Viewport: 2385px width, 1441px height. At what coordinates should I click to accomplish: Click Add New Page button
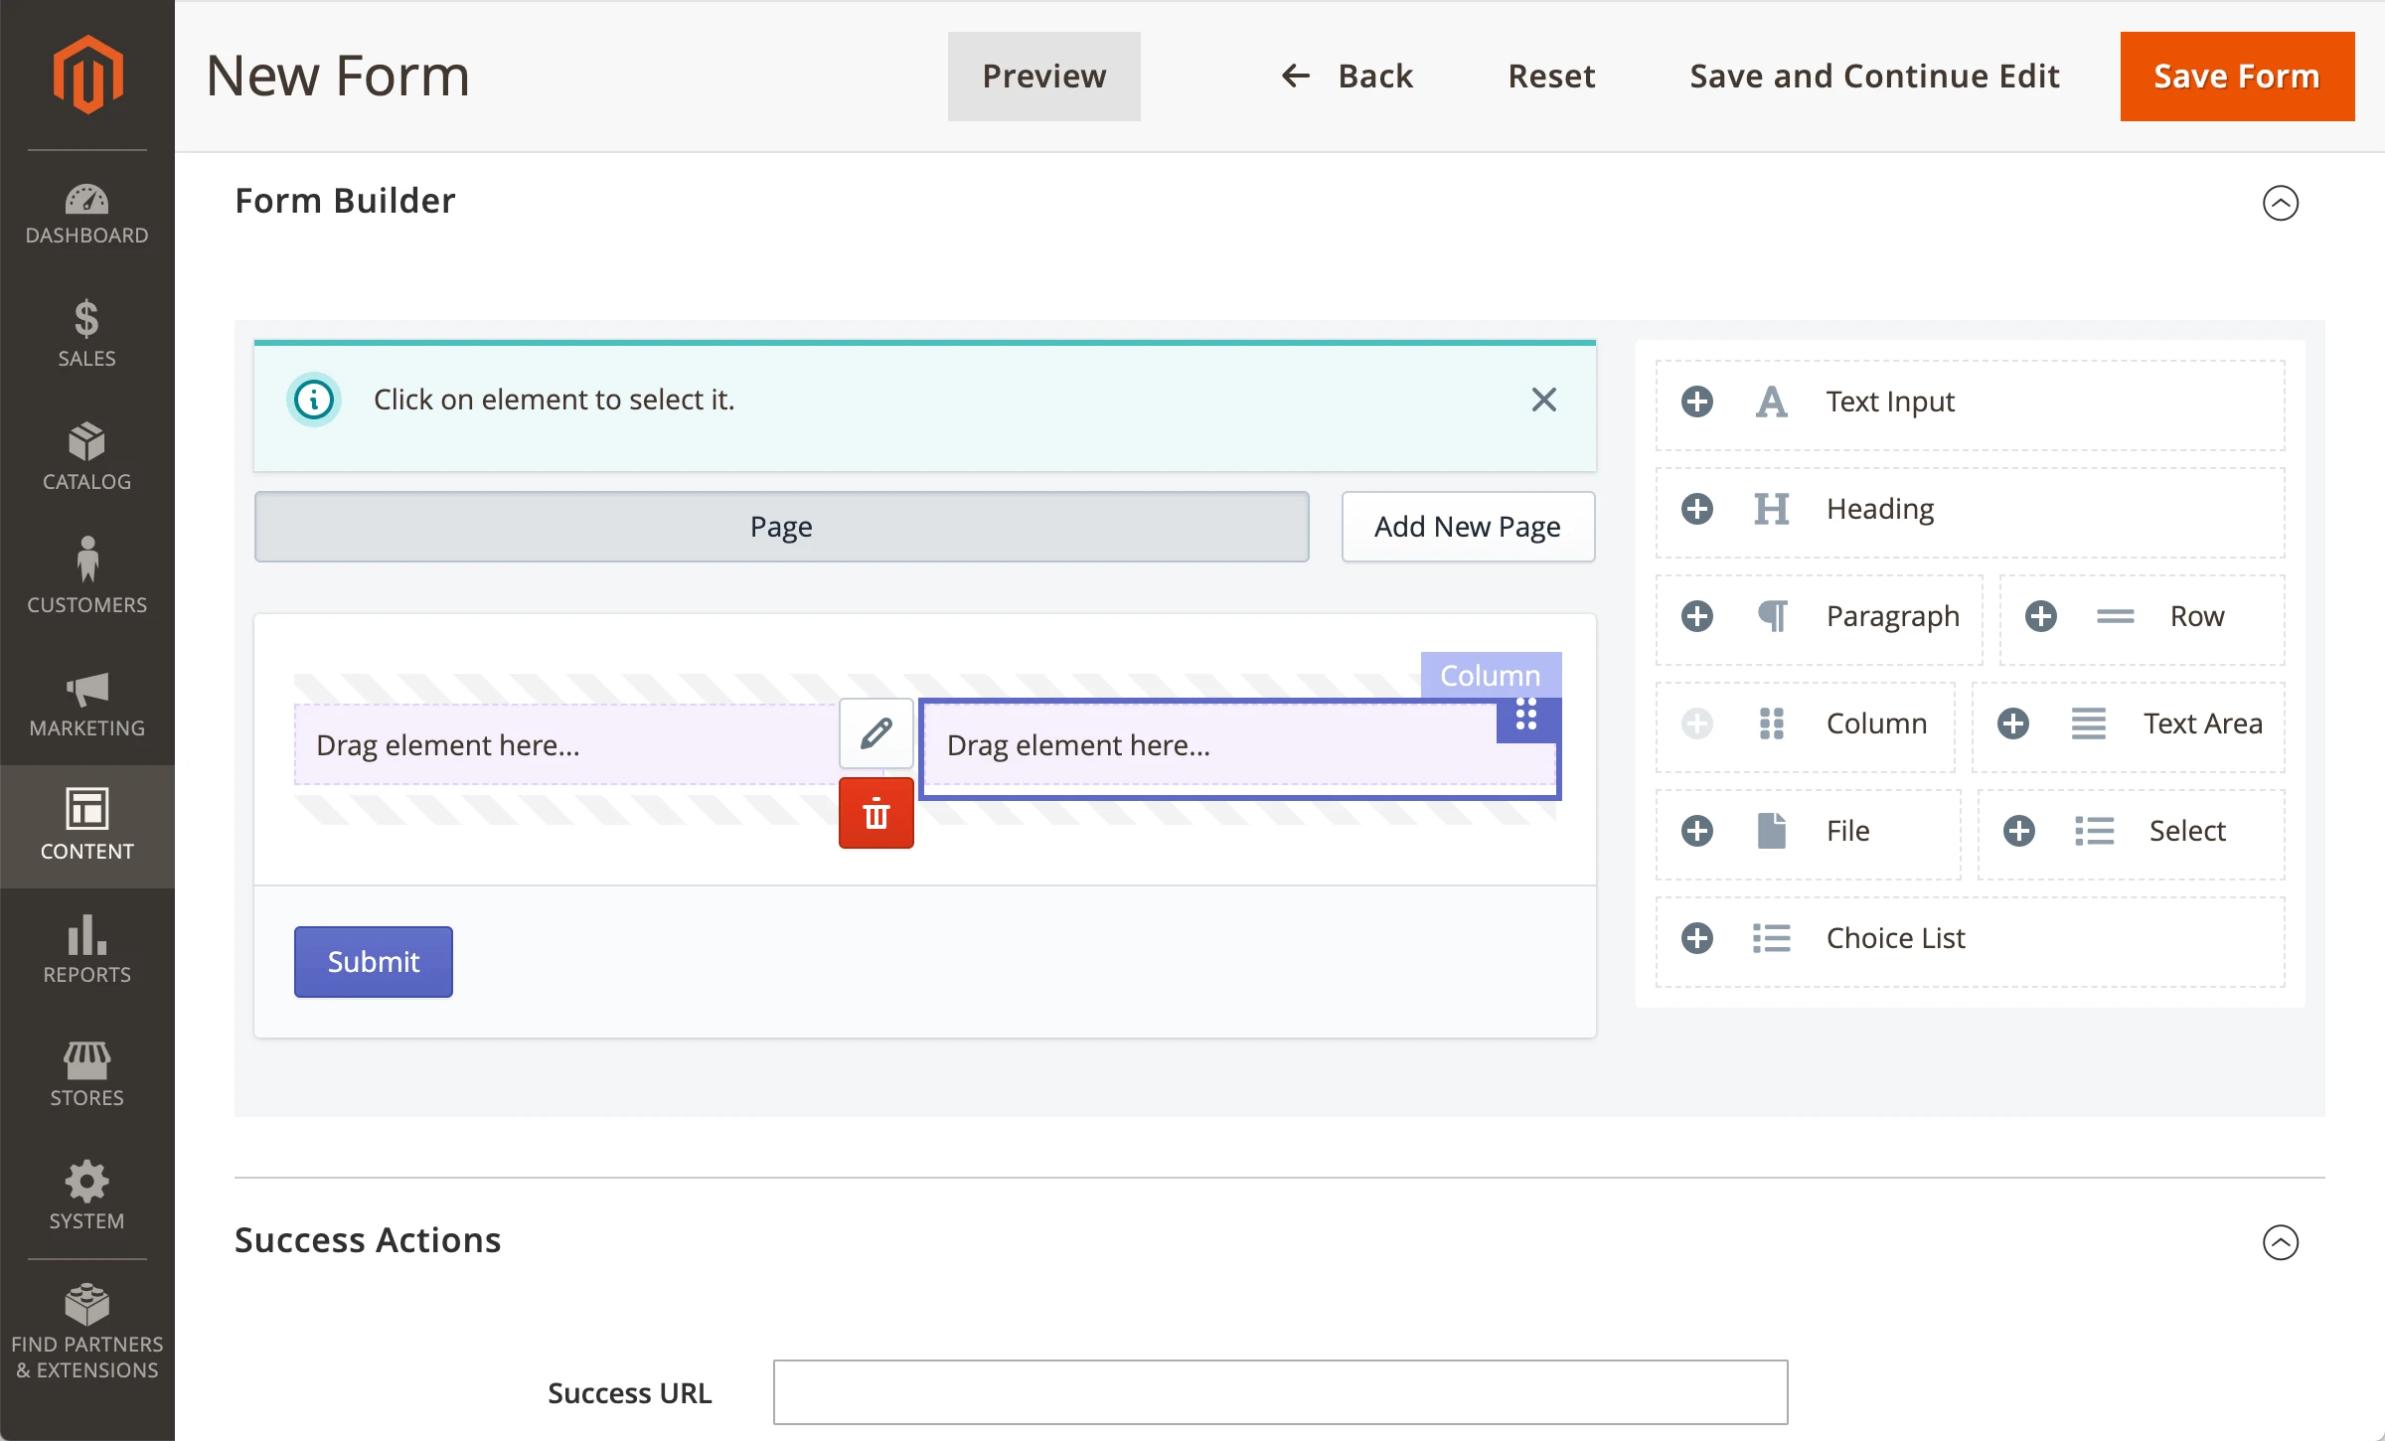[x=1467, y=527]
